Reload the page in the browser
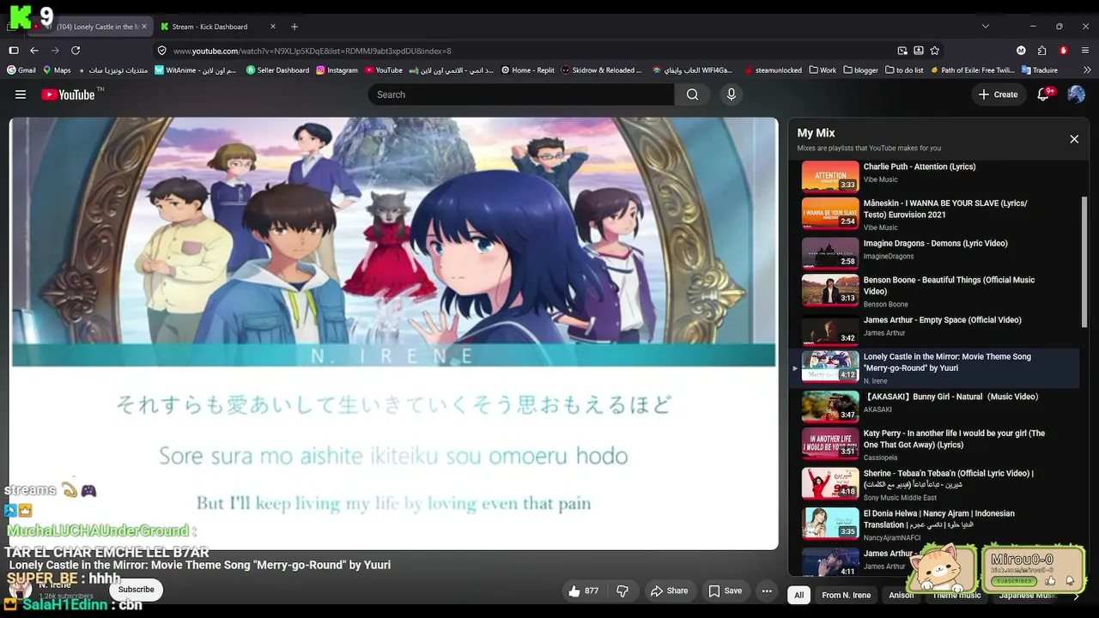 pos(76,51)
